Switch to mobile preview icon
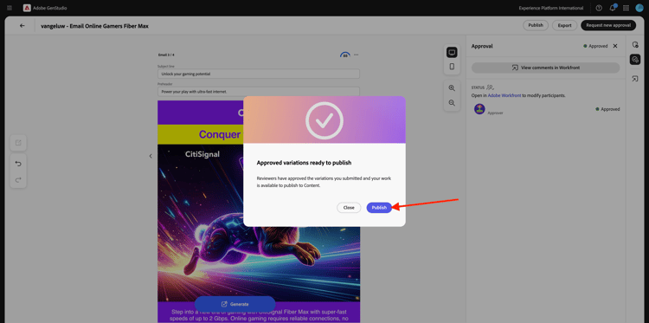 click(x=452, y=67)
